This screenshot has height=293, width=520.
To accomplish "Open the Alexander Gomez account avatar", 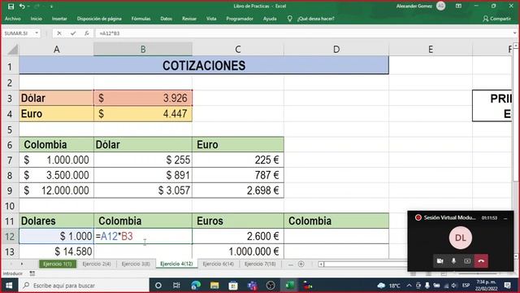I will coord(440,6).
